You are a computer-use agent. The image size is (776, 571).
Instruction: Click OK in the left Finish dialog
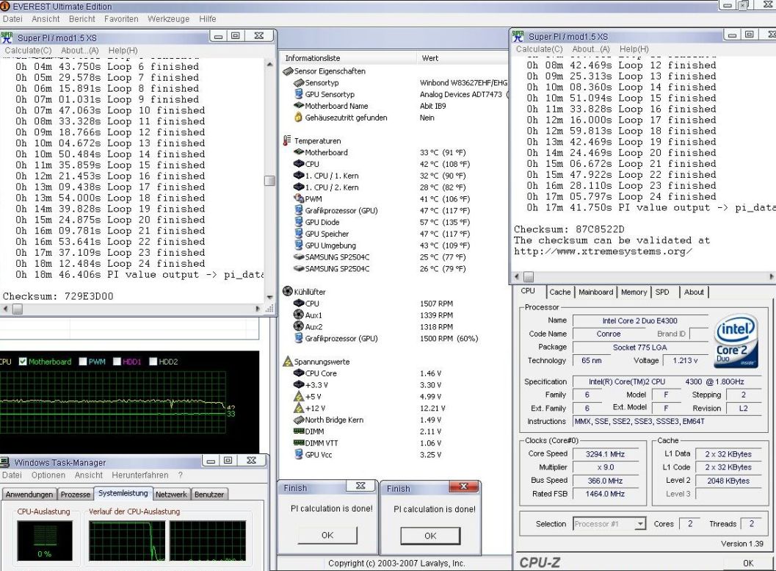327,536
